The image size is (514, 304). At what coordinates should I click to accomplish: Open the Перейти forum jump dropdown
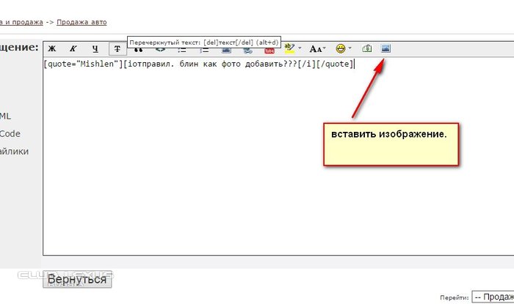(x=492, y=297)
